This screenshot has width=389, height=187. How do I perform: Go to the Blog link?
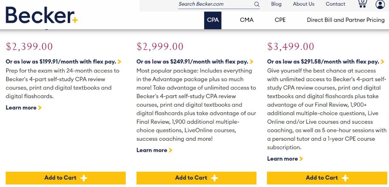(x=276, y=4)
